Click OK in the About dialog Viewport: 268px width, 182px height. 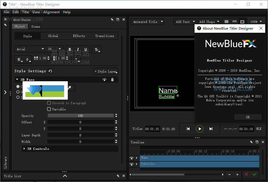[x=248, y=117]
